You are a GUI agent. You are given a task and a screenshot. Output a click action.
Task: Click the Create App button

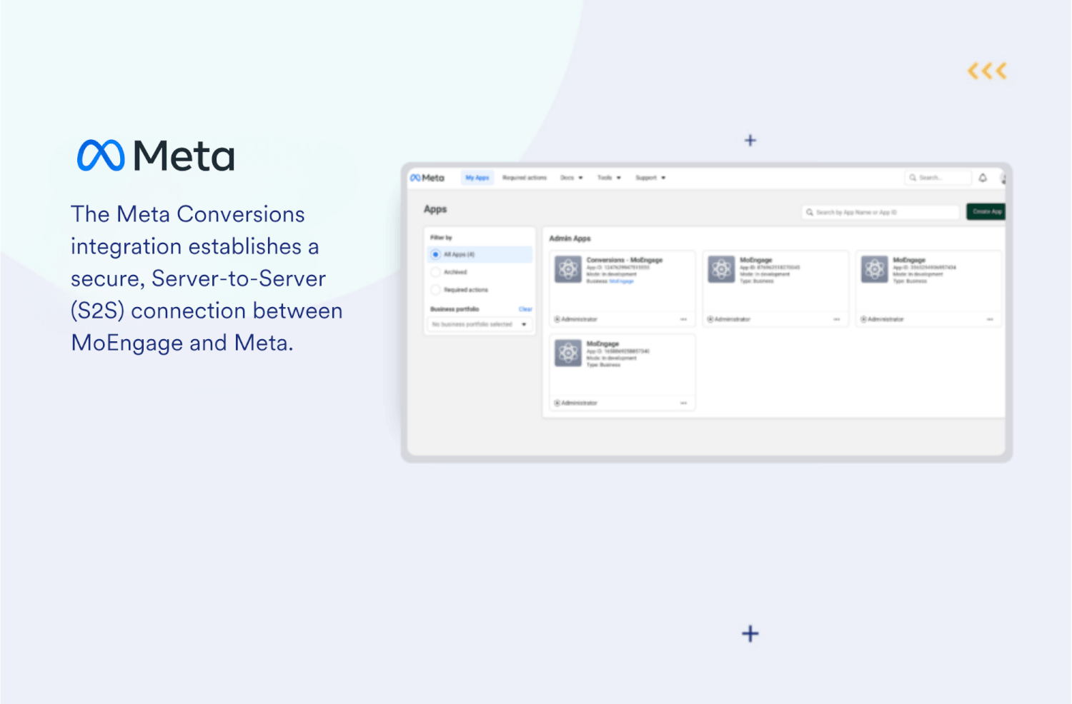point(986,212)
